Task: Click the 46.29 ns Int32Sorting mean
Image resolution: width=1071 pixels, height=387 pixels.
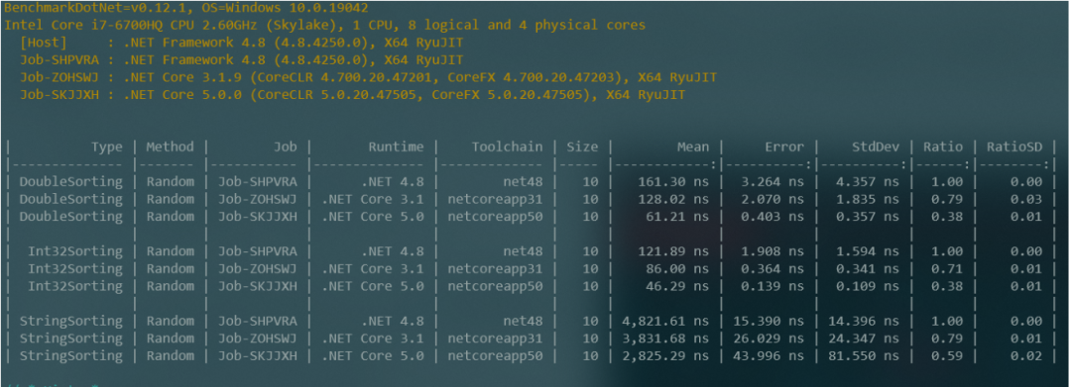Action: (677, 286)
